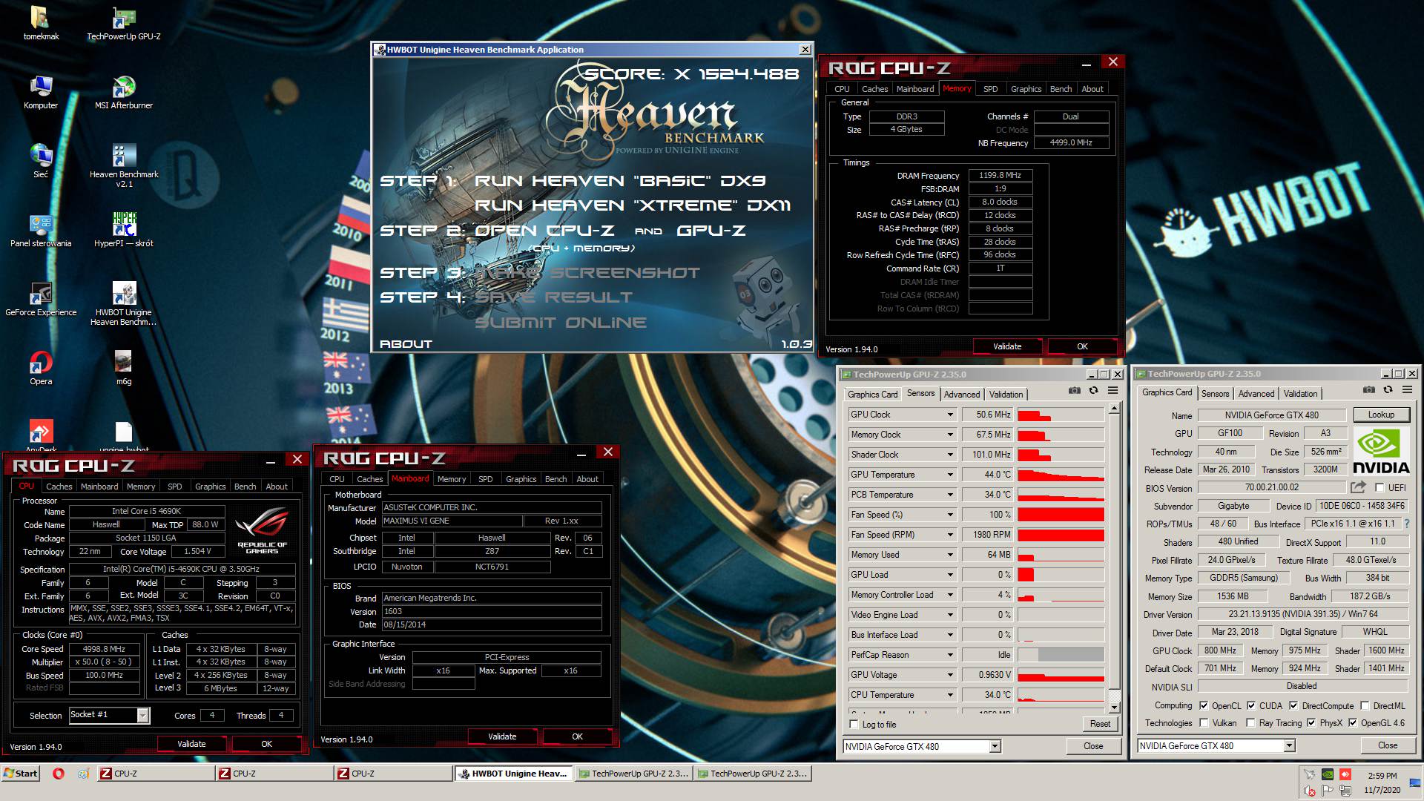The image size is (1424, 801).
Task: Enable the Log to file checkbox
Action: (x=854, y=725)
